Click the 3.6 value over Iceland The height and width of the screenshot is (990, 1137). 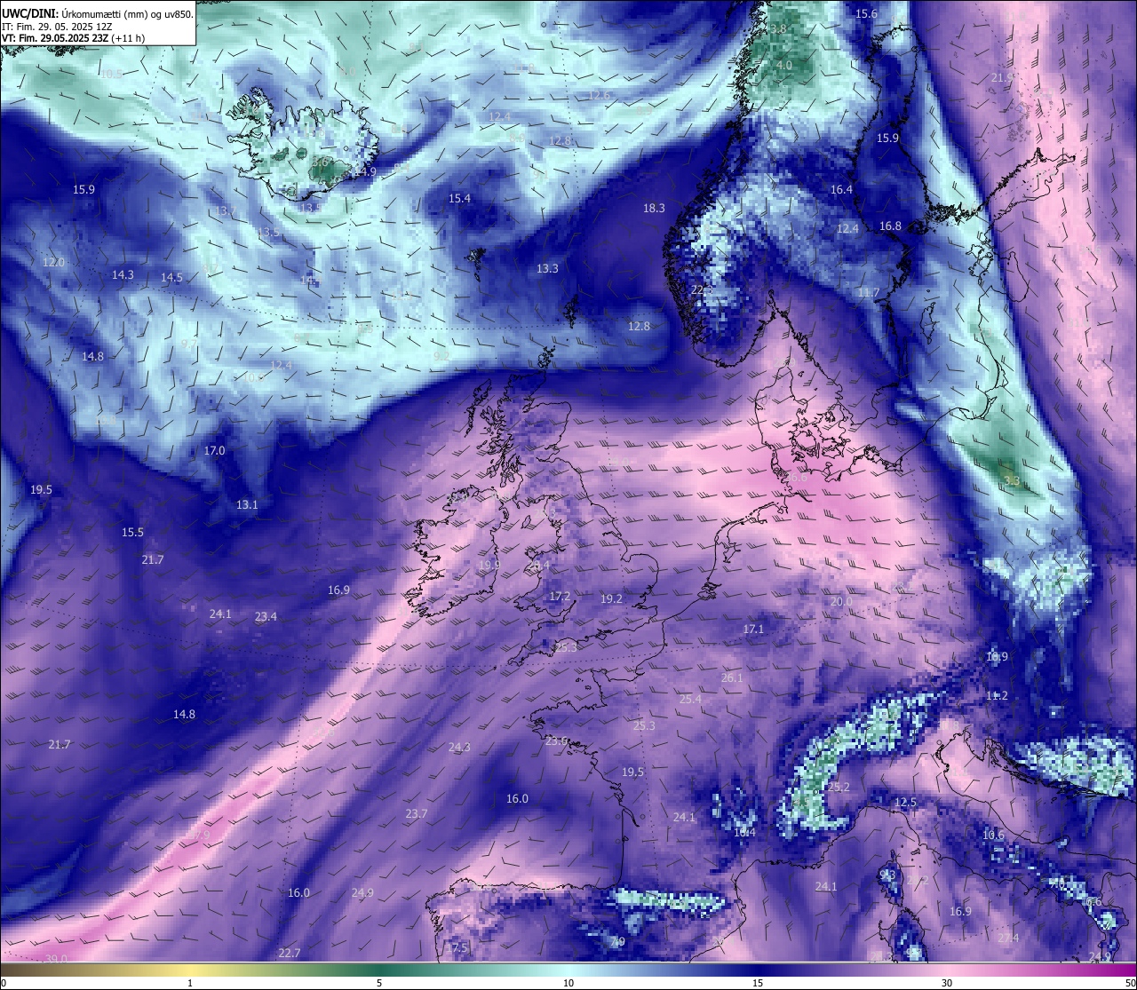pyautogui.click(x=321, y=162)
